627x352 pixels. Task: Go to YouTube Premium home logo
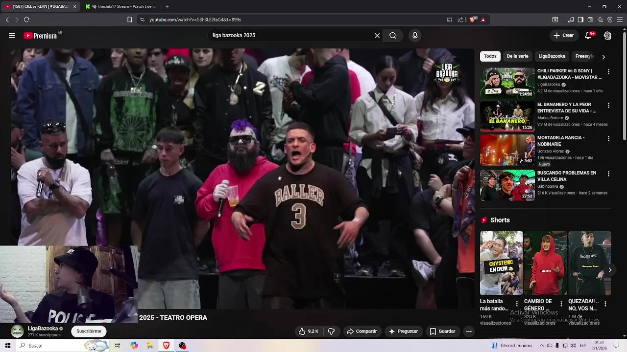40,36
